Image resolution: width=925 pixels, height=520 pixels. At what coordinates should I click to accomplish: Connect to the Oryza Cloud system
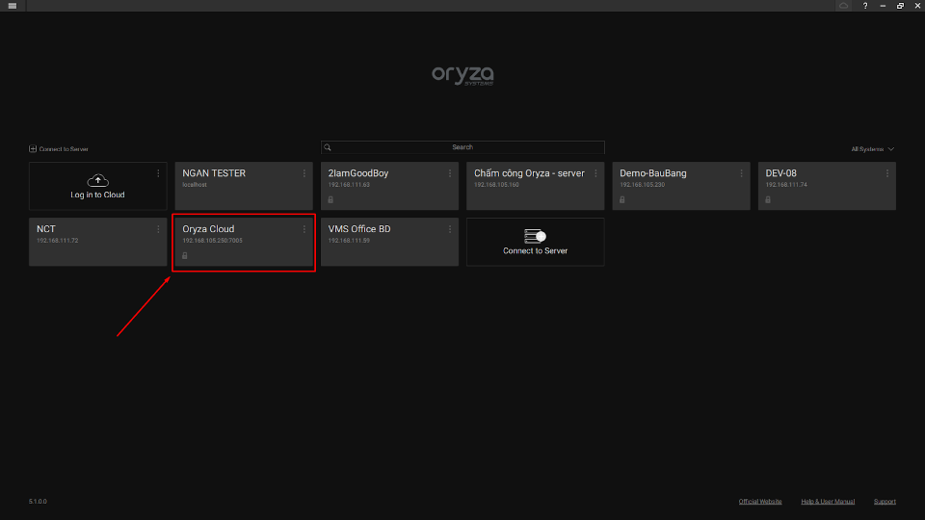(244, 243)
